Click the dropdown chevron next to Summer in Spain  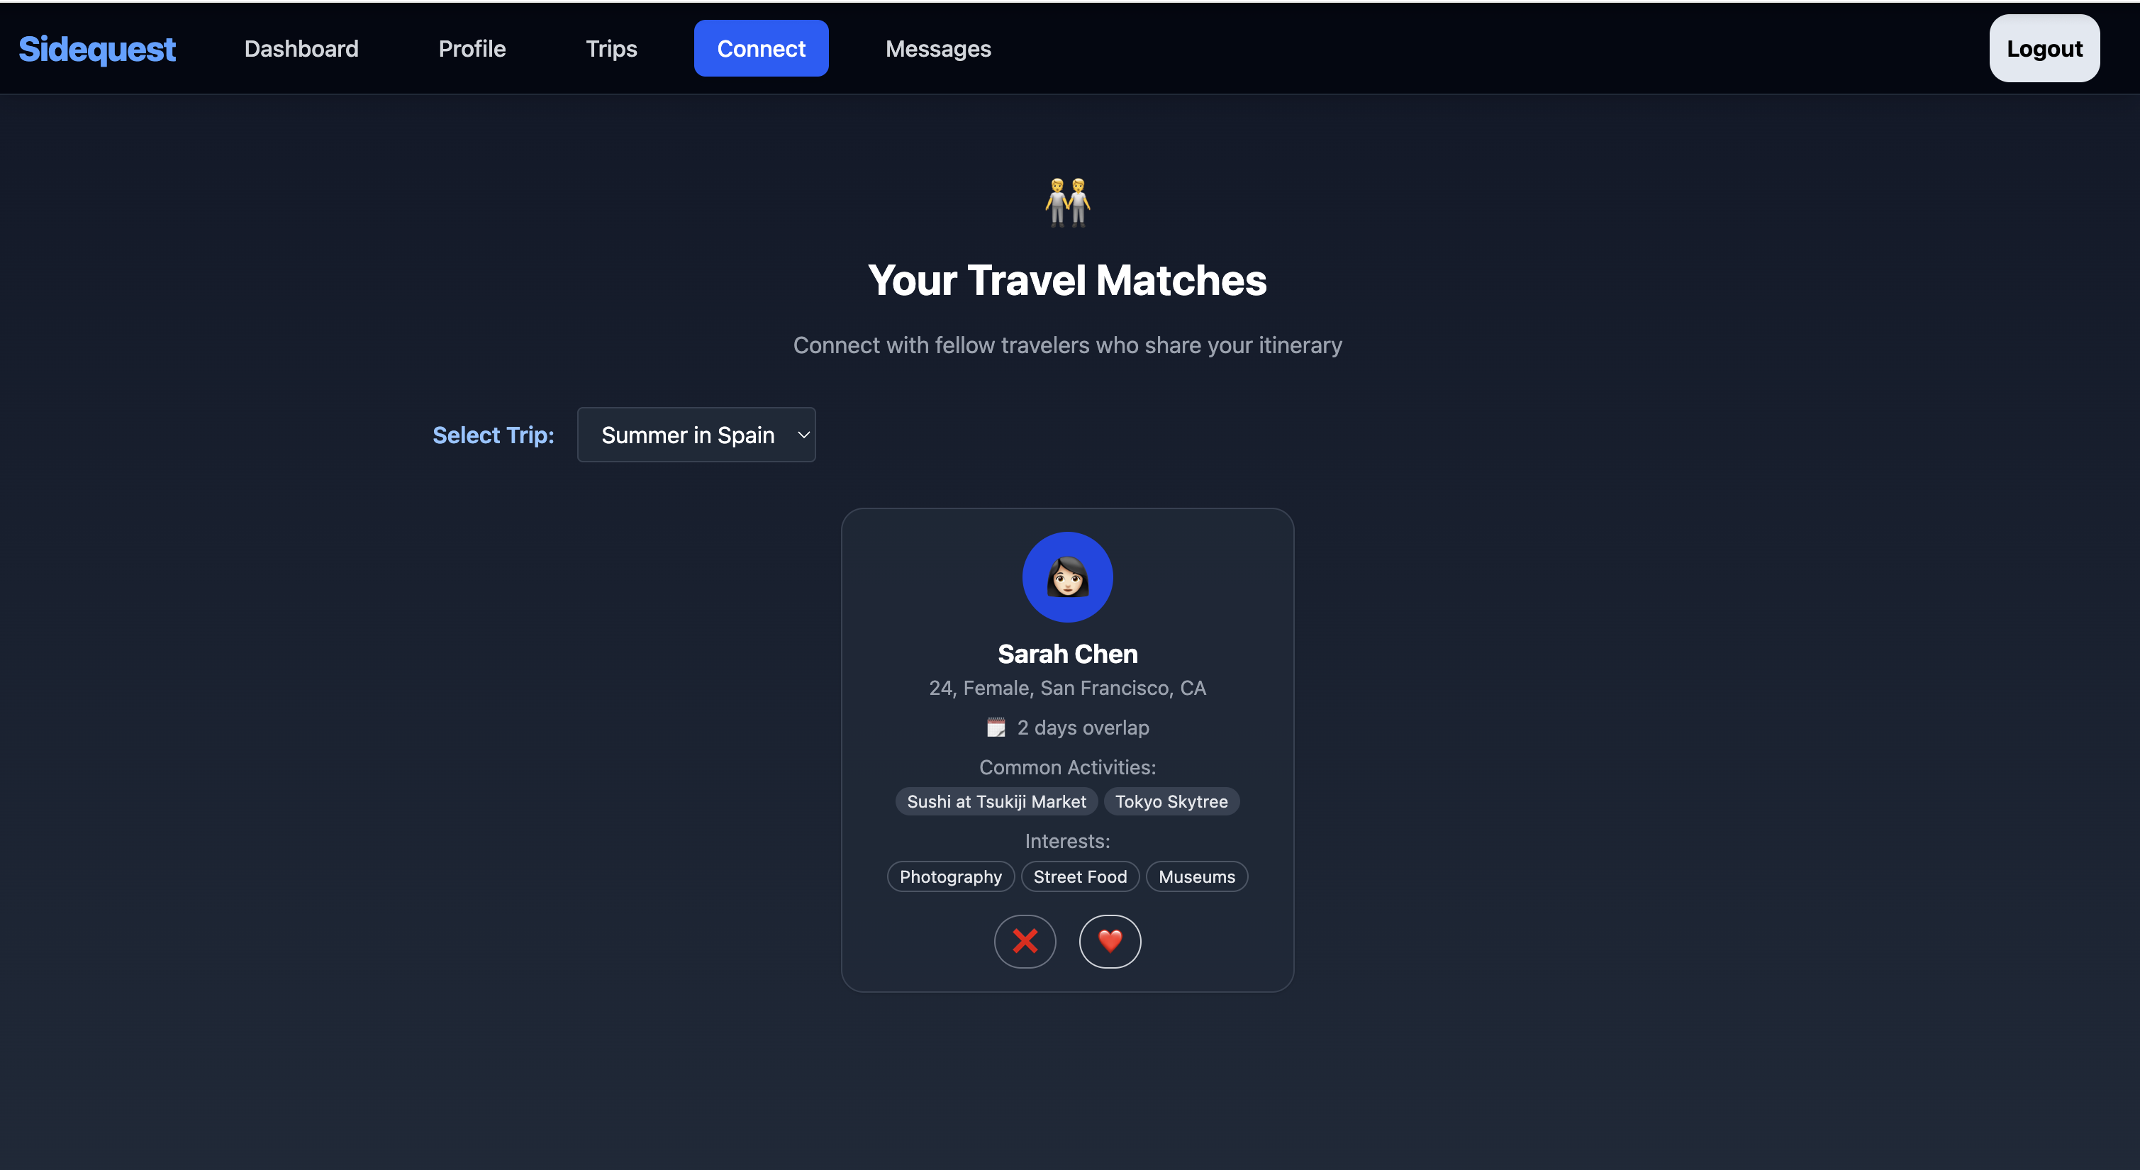[803, 435]
